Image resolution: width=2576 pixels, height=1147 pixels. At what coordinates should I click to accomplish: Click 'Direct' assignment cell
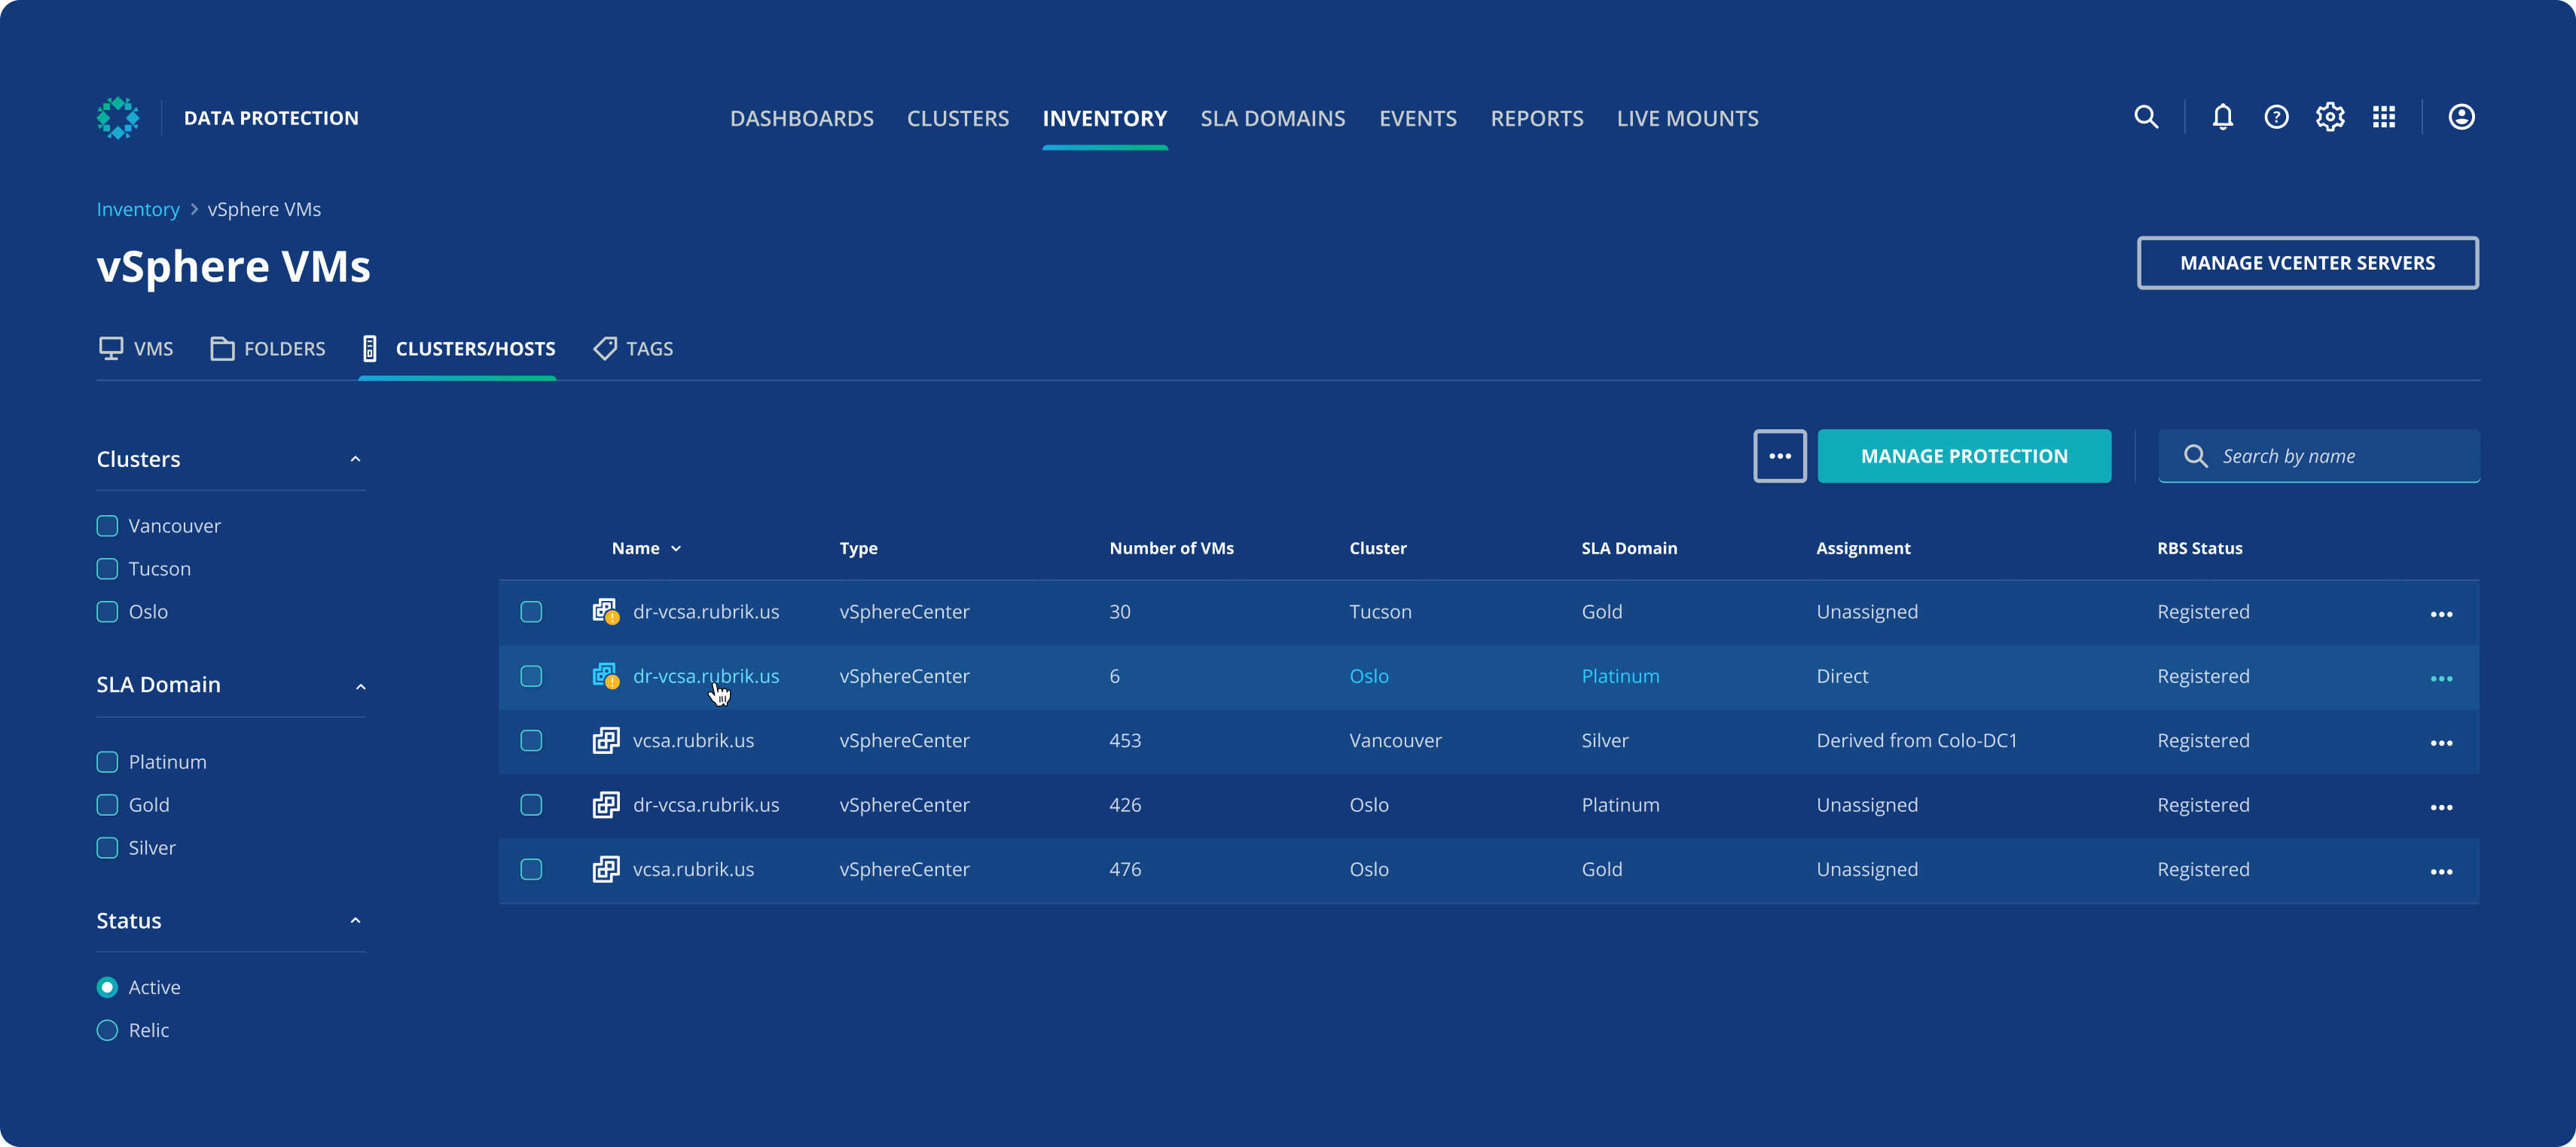pos(1841,676)
